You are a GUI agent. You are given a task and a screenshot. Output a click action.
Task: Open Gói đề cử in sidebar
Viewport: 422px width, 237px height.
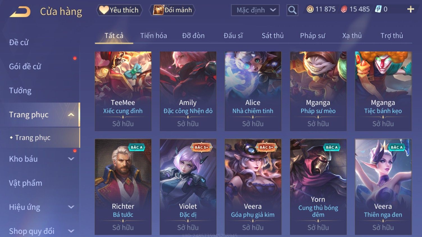tap(25, 66)
